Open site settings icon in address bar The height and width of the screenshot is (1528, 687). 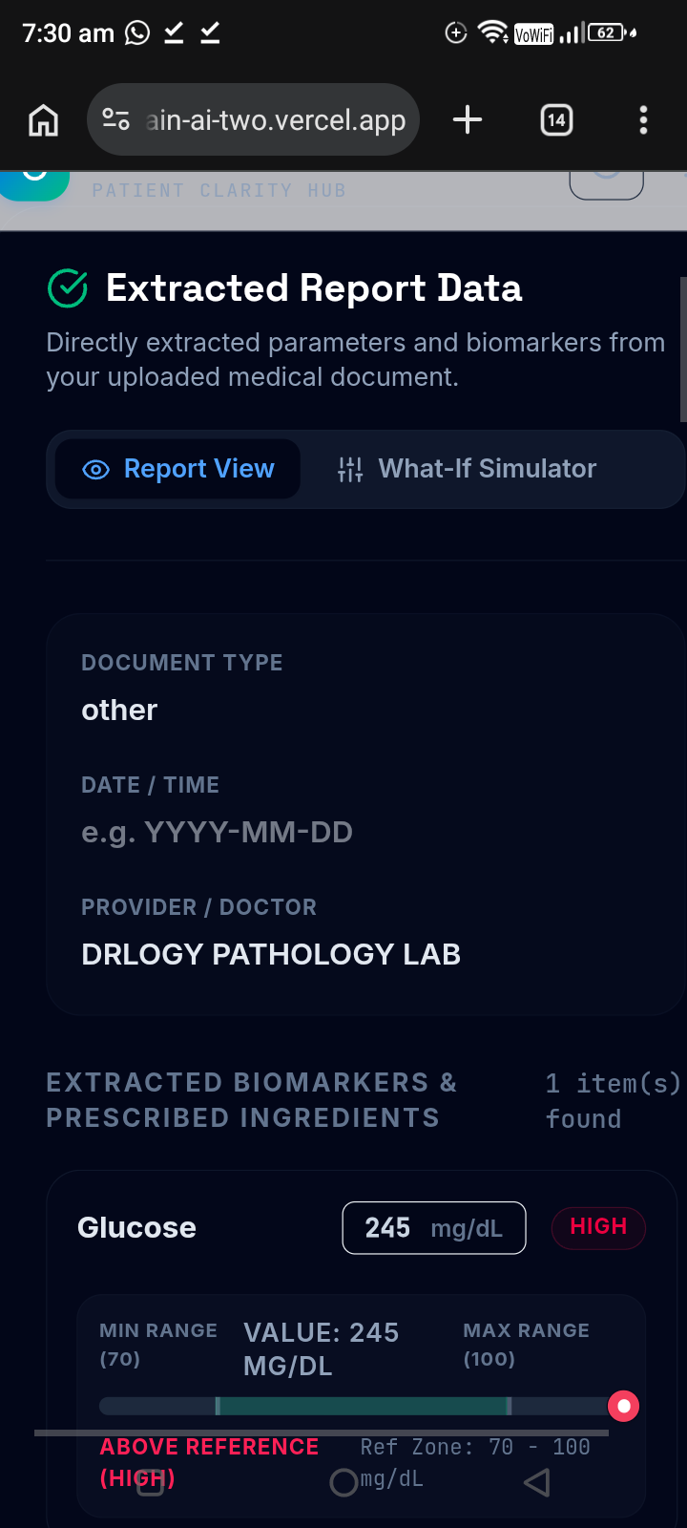point(116,119)
